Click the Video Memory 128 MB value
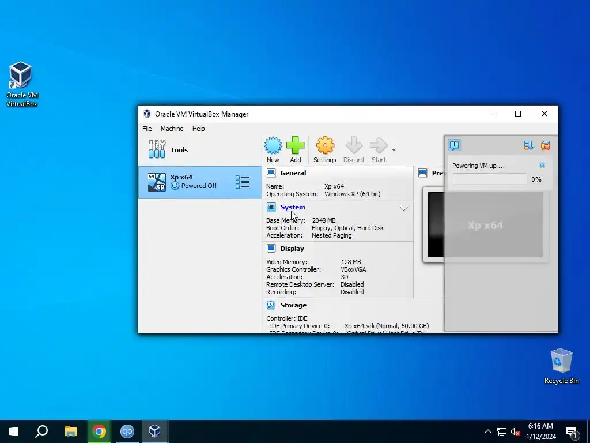The width and height of the screenshot is (590, 443). pyautogui.click(x=351, y=262)
